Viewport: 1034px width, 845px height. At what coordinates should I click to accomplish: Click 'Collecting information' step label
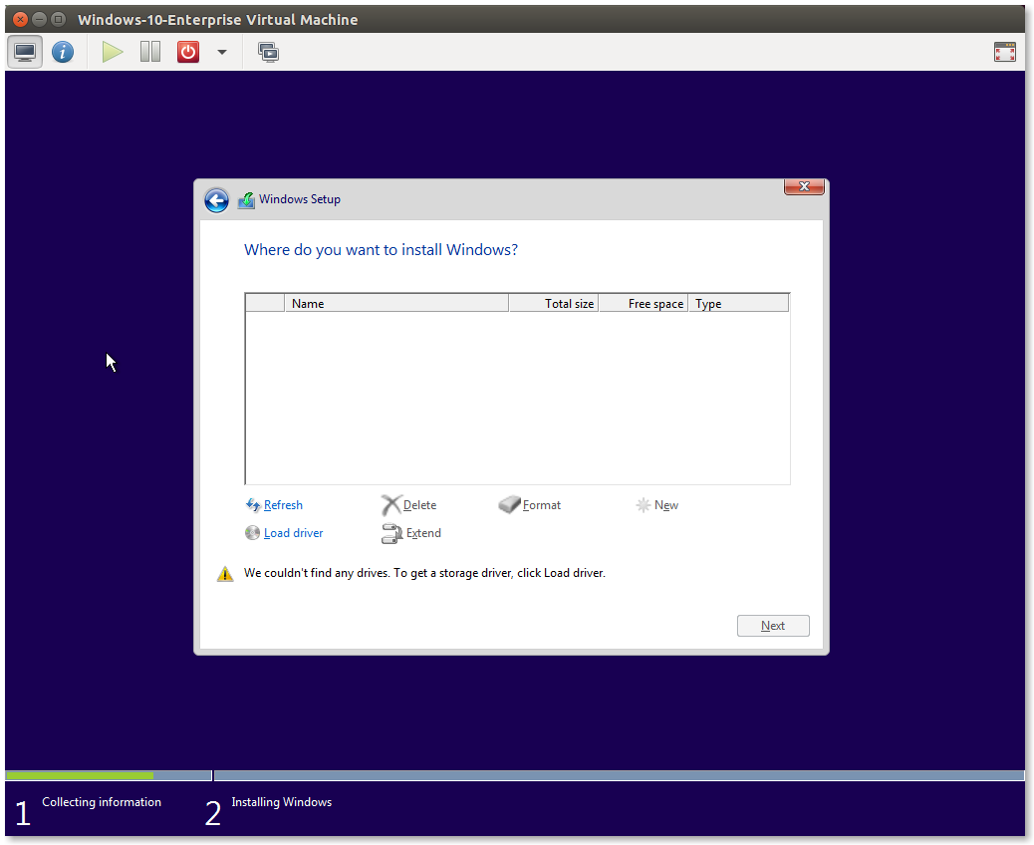[x=102, y=802]
